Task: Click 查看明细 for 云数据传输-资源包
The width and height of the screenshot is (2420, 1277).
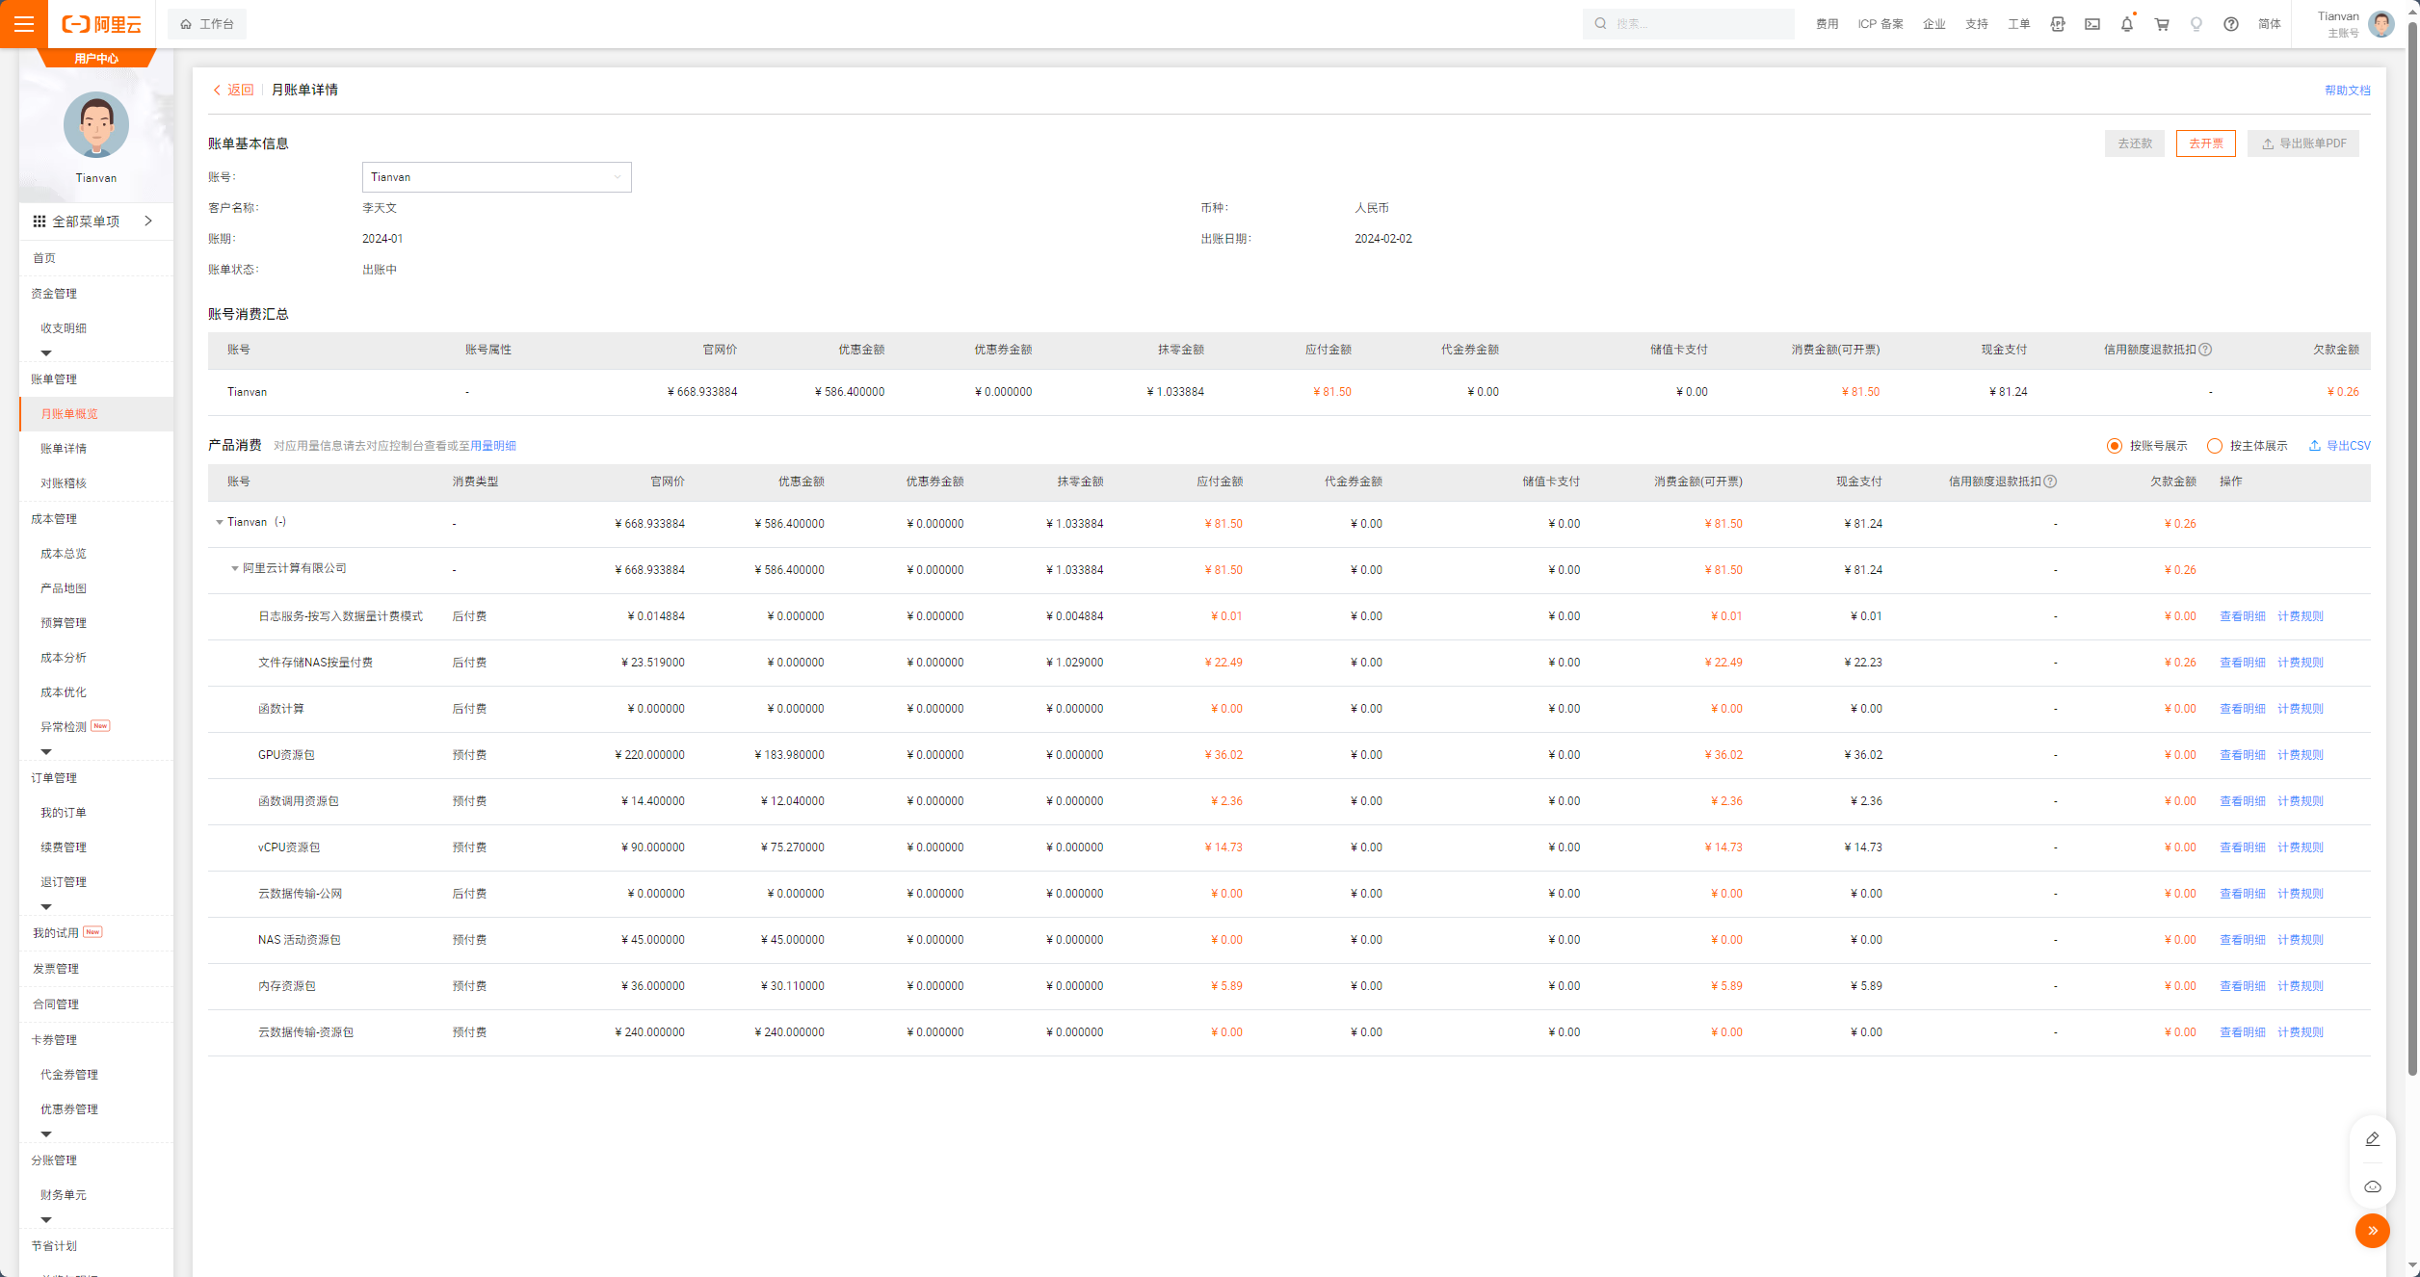Action: (x=2243, y=1032)
